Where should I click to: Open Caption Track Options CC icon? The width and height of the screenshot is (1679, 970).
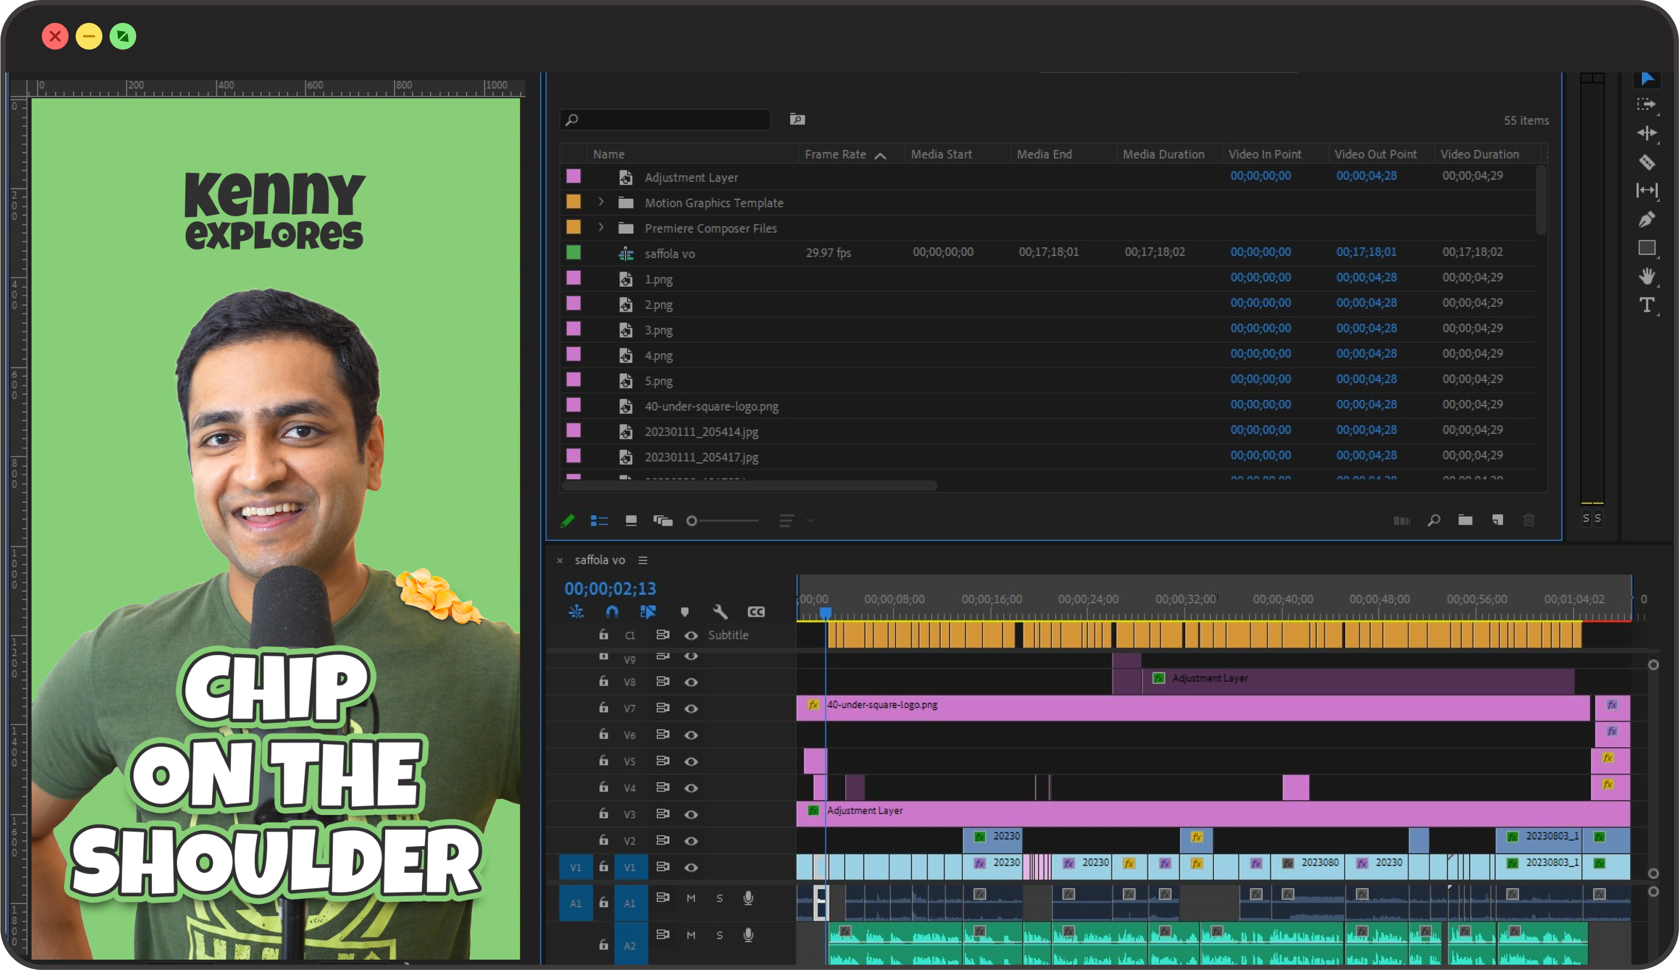pyautogui.click(x=756, y=612)
